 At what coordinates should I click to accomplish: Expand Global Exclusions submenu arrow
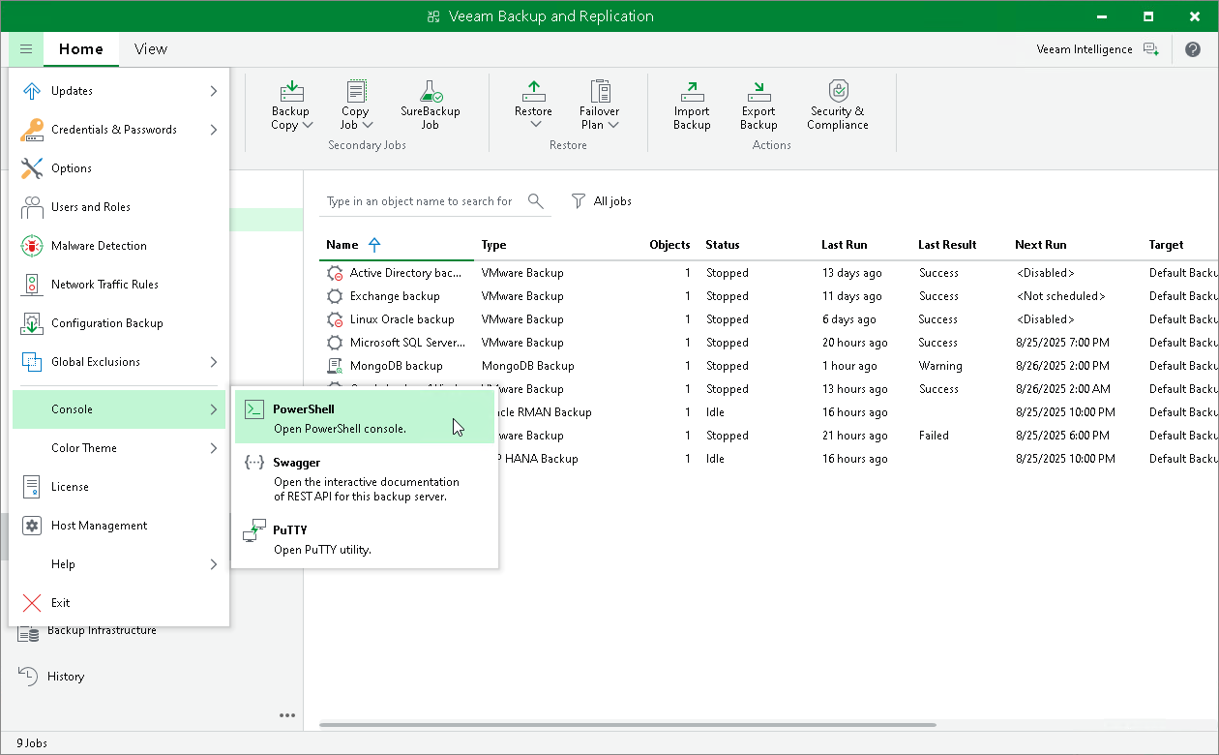213,362
